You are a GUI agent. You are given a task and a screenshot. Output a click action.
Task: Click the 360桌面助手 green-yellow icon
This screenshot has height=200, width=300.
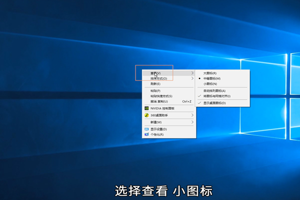point(146,115)
